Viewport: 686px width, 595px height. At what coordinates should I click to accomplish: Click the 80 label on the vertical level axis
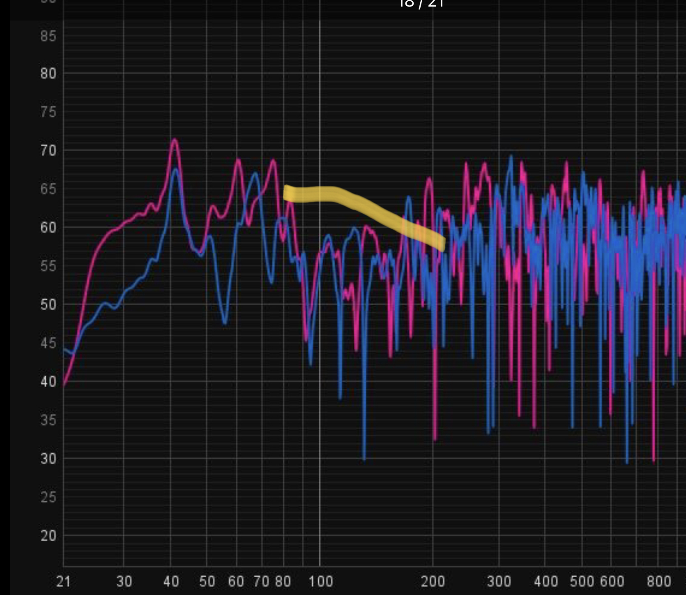(48, 74)
